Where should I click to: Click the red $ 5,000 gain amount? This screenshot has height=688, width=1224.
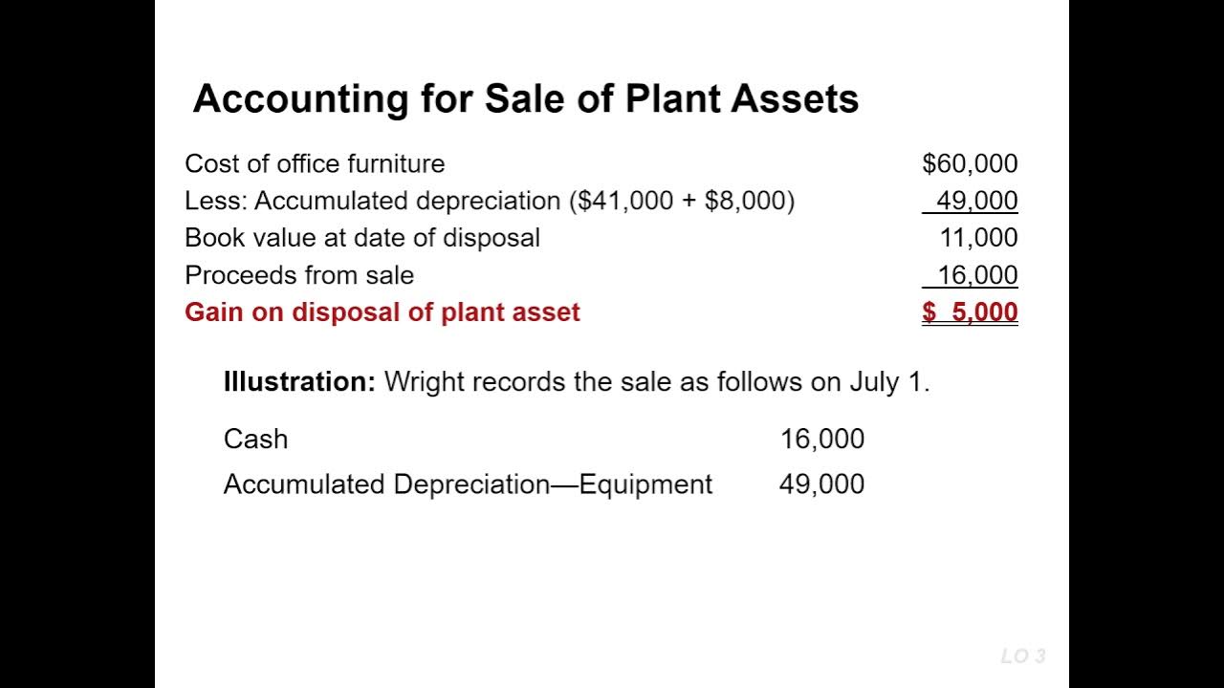click(970, 312)
